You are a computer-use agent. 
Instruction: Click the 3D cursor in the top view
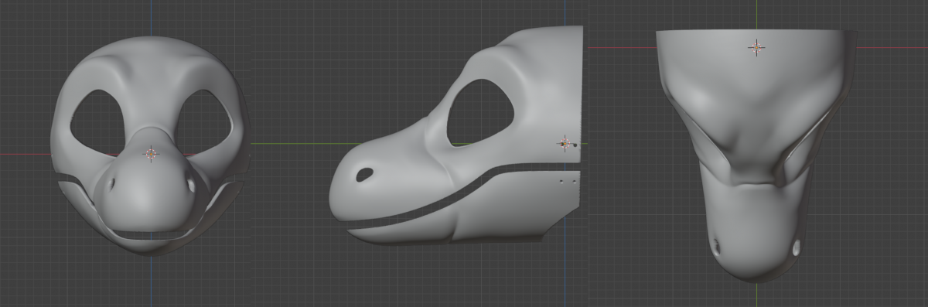[756, 47]
